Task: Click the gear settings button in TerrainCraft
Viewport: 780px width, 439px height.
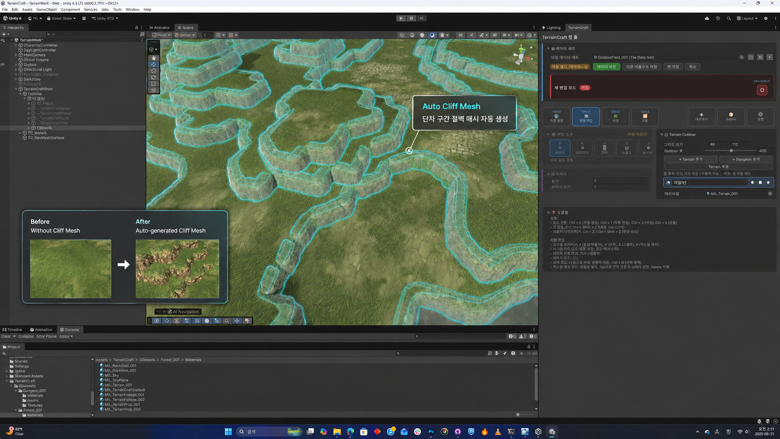Action: click(760, 116)
